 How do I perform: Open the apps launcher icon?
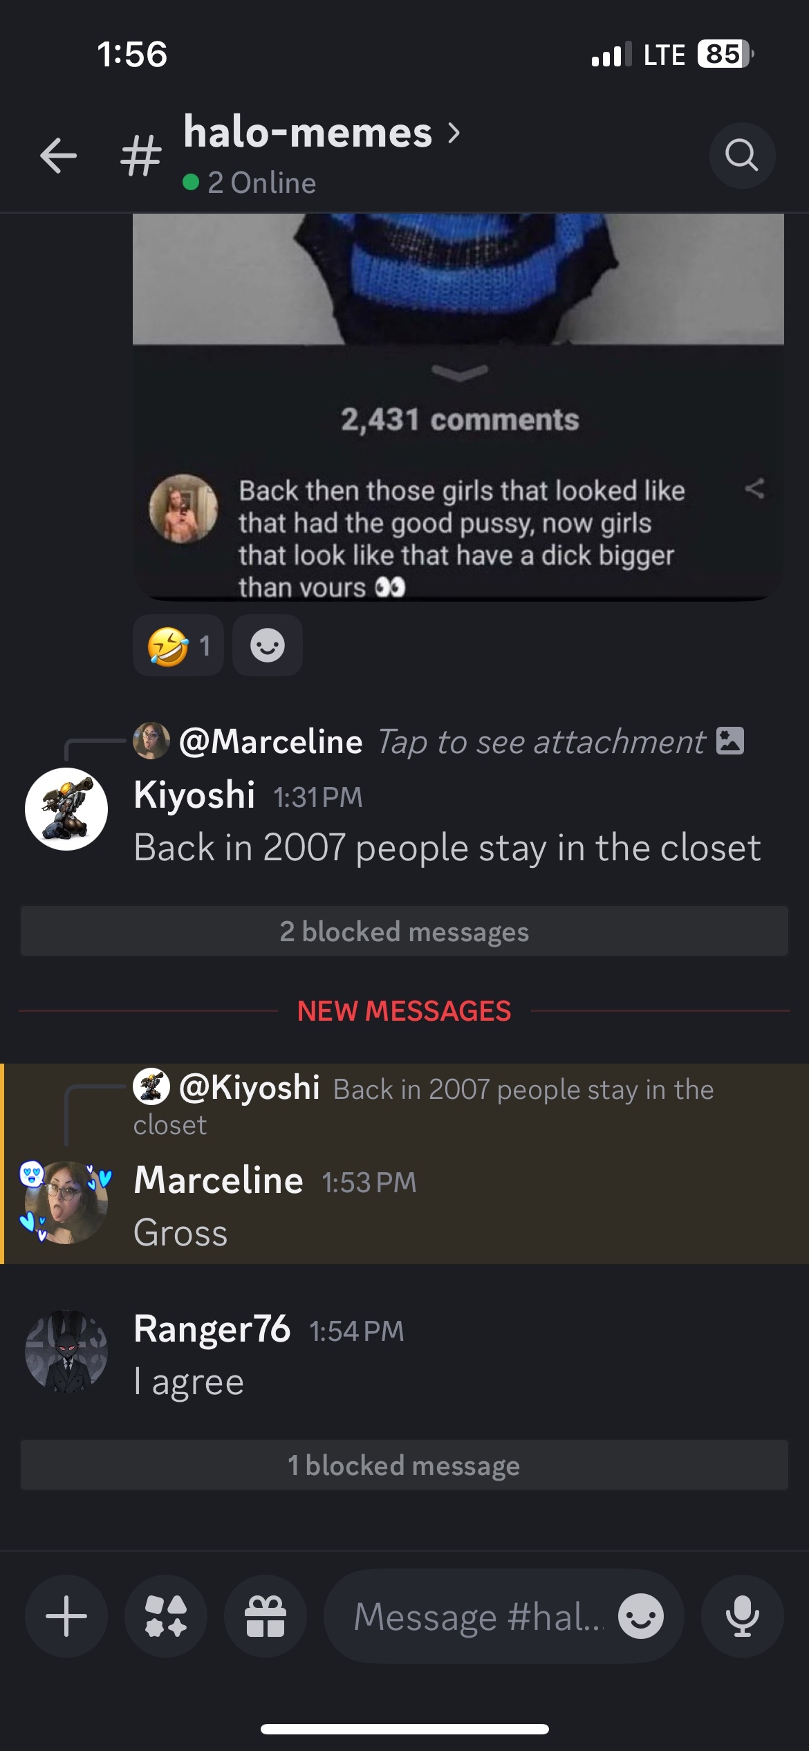coord(166,1616)
